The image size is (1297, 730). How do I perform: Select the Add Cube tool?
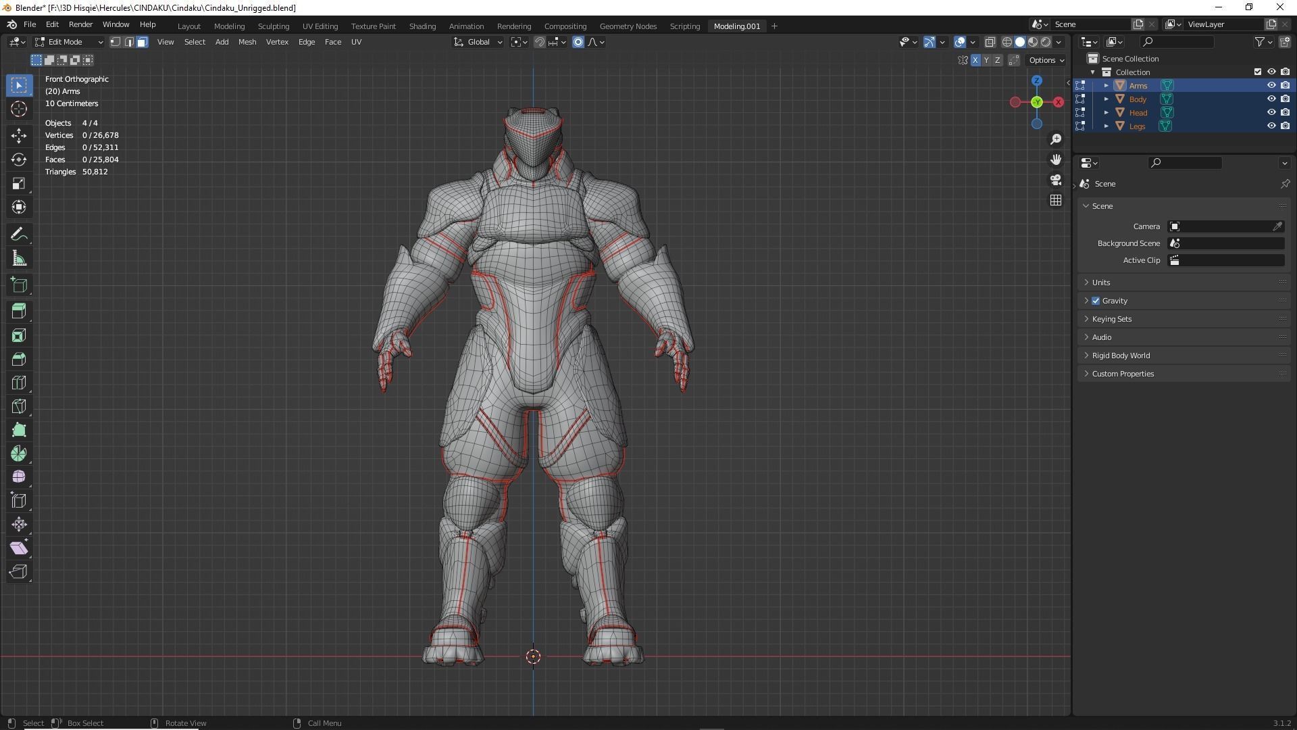19,285
